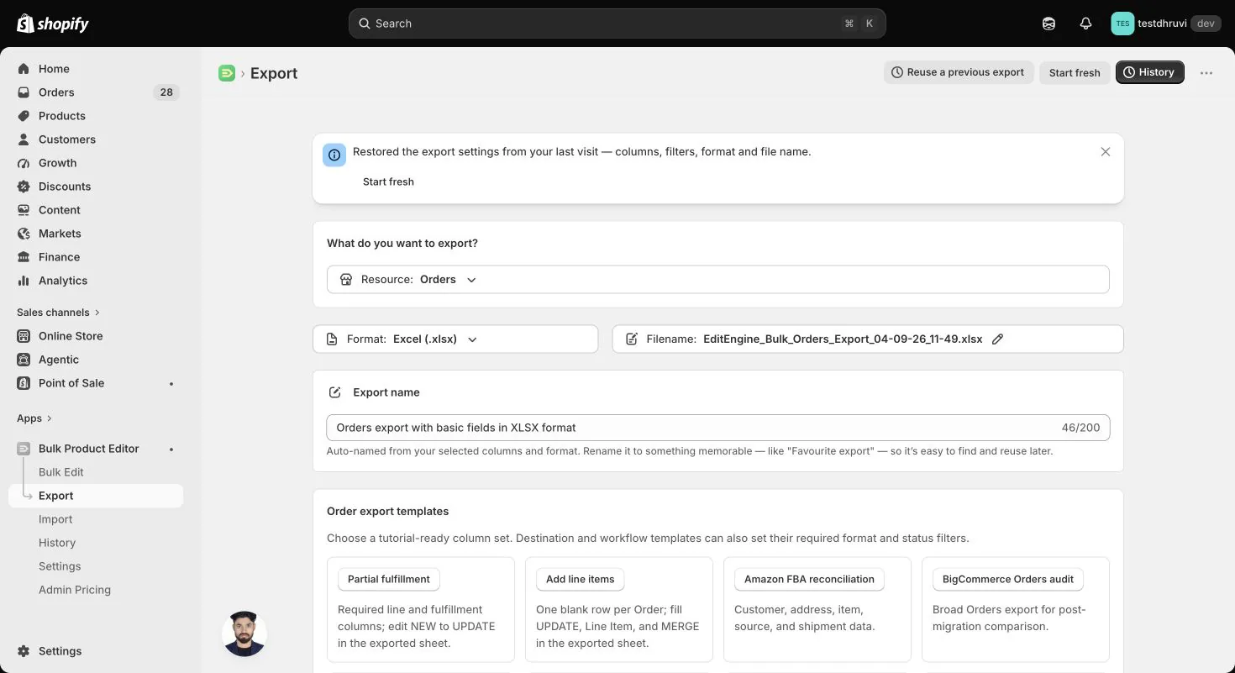Select the Partial fulfillment template
The height and width of the screenshot is (673, 1235).
click(x=389, y=579)
